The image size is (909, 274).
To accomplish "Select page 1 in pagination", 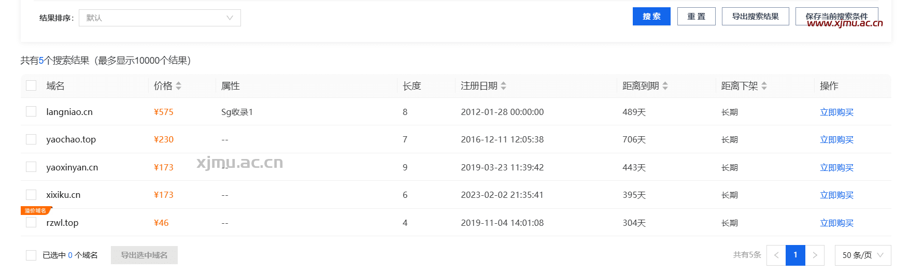I will point(796,255).
